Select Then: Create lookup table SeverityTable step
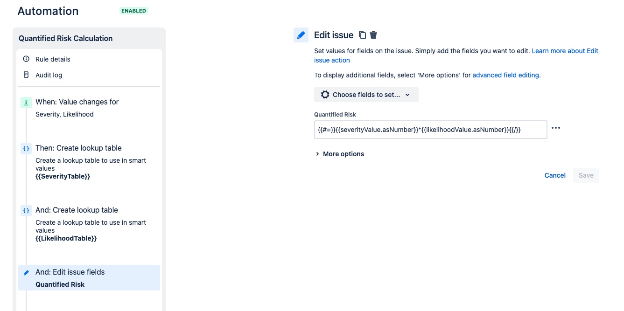The width and height of the screenshot is (624, 311). (x=89, y=162)
